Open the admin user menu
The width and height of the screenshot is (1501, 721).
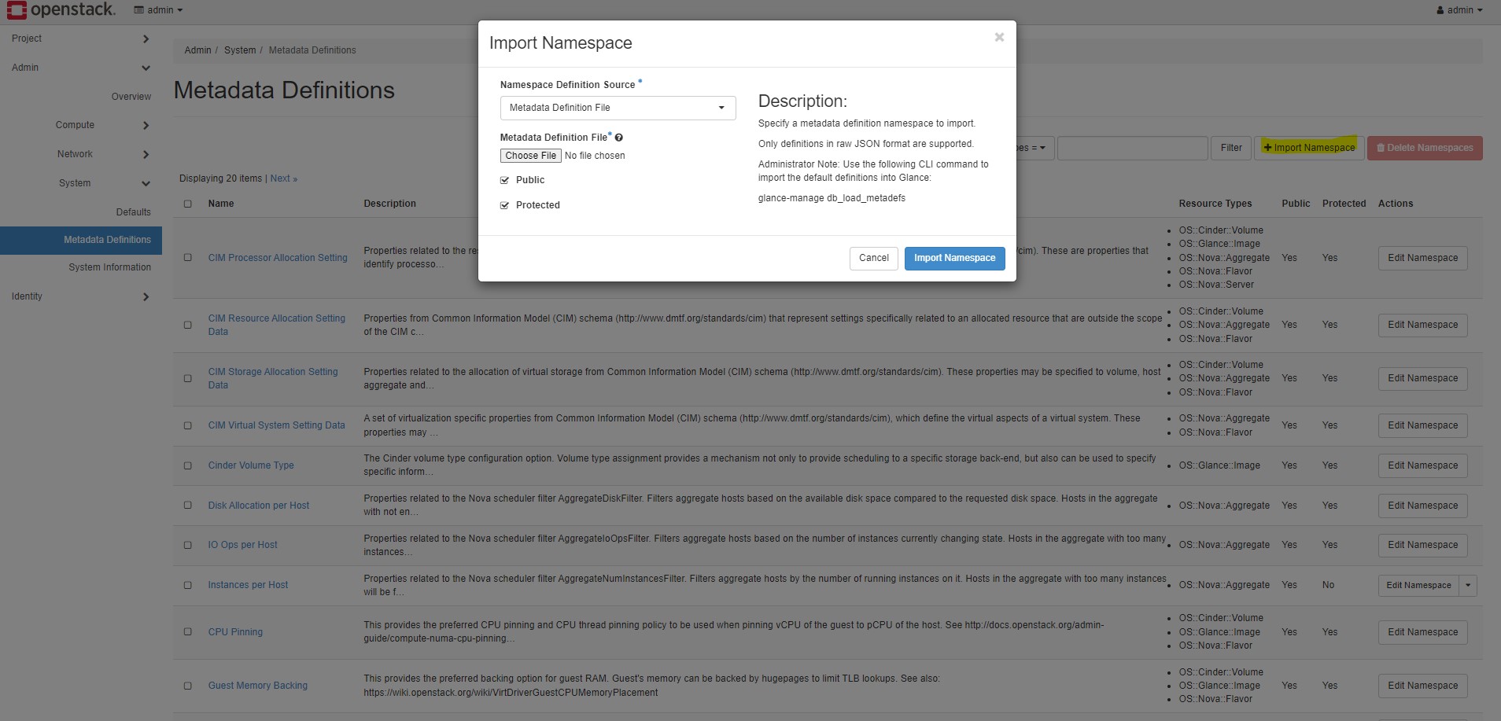coord(1459,10)
